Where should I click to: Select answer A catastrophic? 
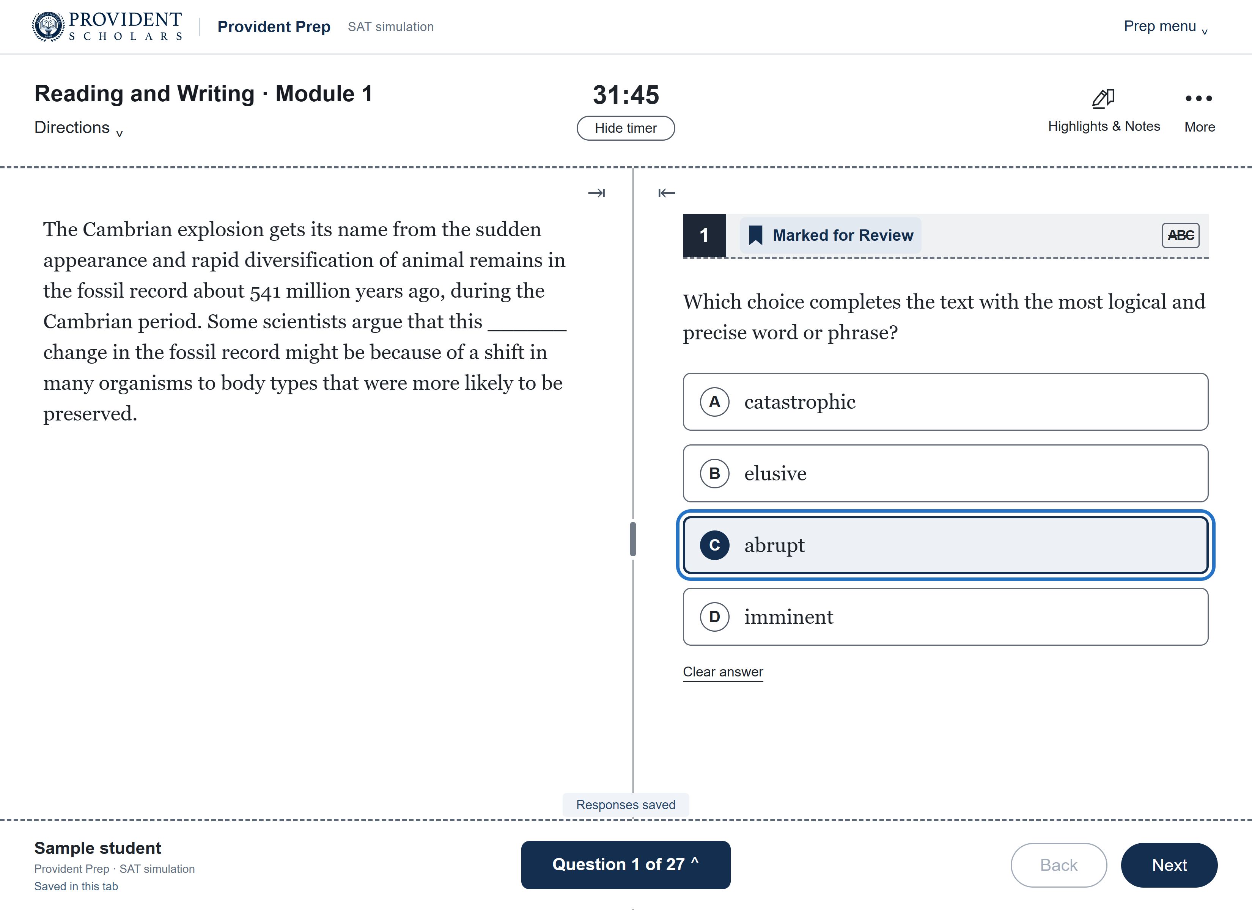point(945,402)
